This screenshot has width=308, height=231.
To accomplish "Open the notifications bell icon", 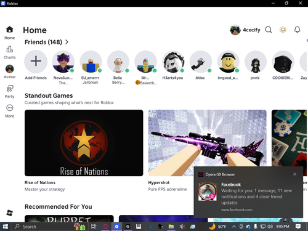I will tap(297, 30).
